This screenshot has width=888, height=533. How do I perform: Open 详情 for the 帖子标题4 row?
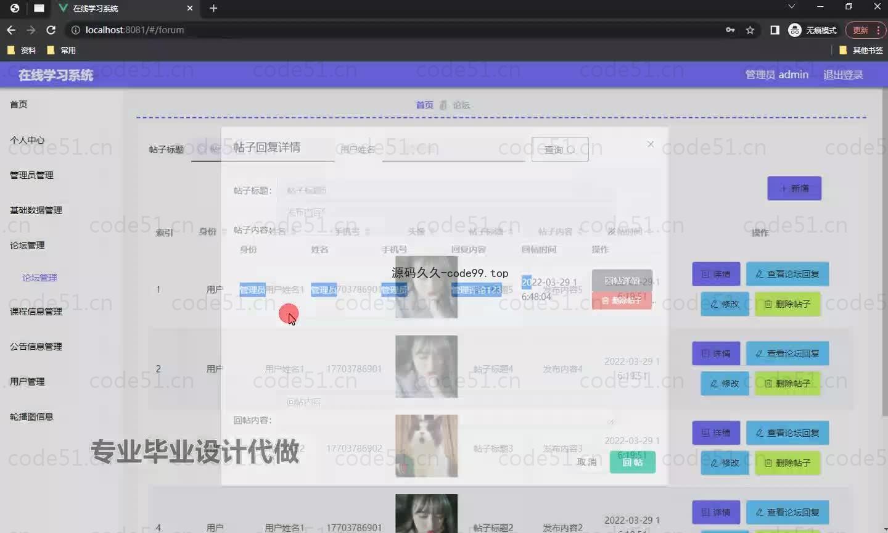pos(716,353)
